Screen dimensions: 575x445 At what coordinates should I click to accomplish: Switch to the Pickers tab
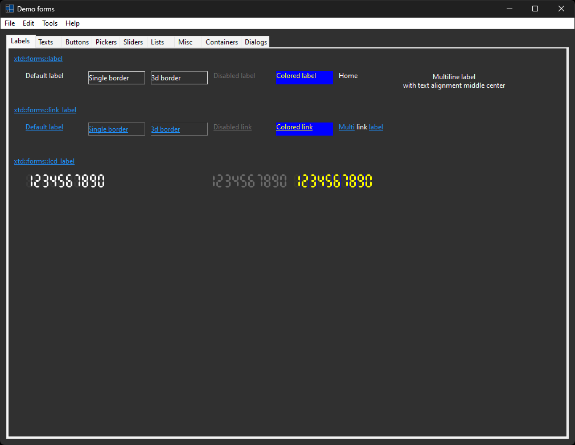106,42
